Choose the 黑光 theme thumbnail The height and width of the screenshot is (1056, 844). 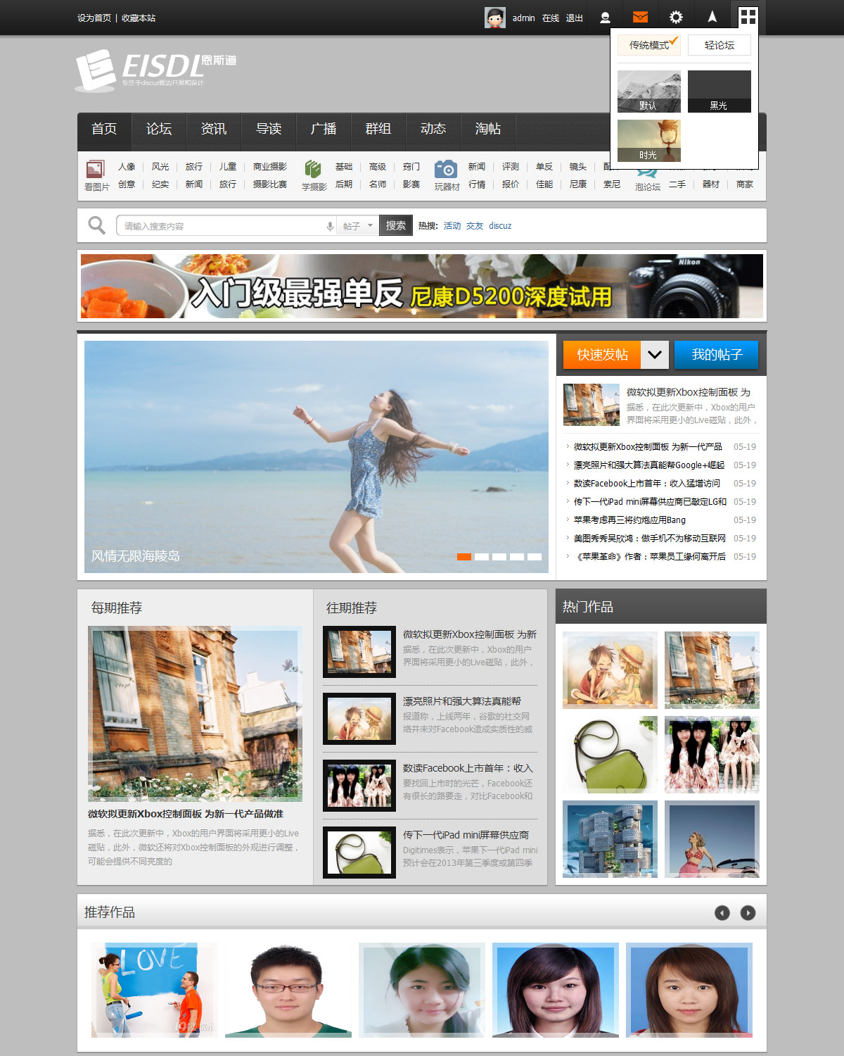(720, 92)
